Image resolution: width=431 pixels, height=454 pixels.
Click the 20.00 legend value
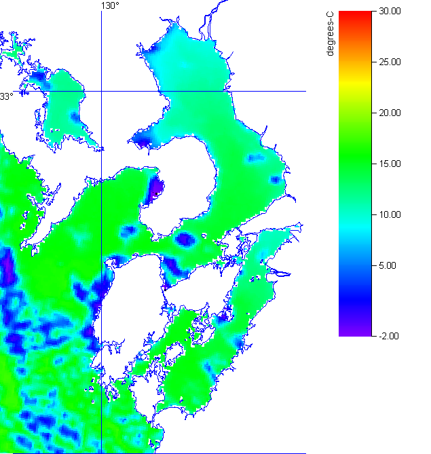point(390,113)
